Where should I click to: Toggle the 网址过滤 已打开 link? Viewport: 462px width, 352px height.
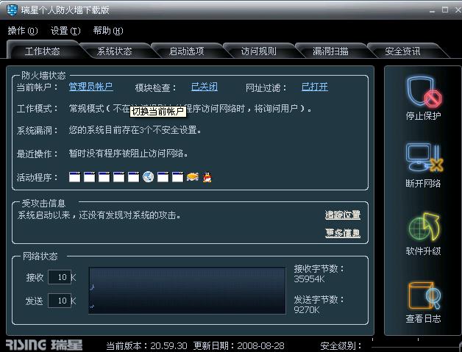point(315,87)
